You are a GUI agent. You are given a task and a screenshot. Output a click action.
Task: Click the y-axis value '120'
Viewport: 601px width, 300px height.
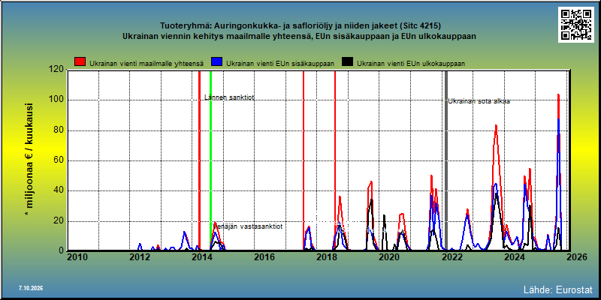pyautogui.click(x=56, y=69)
